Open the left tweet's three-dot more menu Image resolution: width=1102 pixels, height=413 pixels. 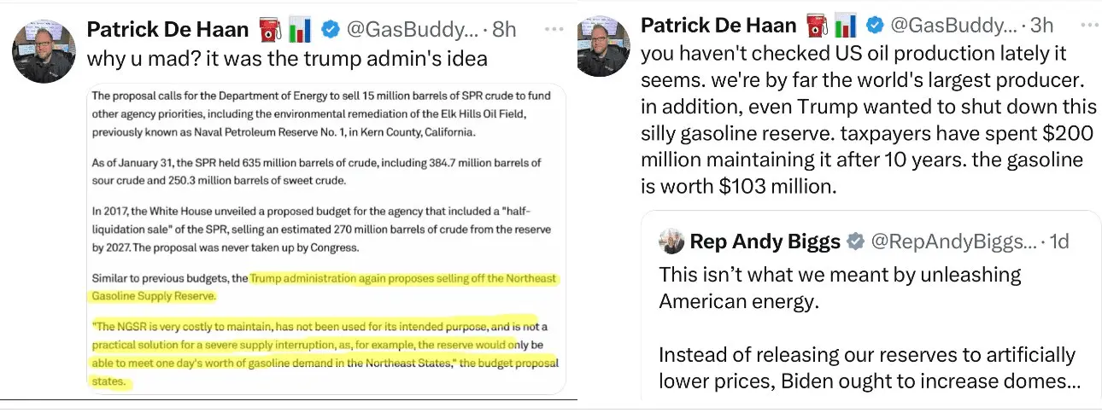(554, 28)
